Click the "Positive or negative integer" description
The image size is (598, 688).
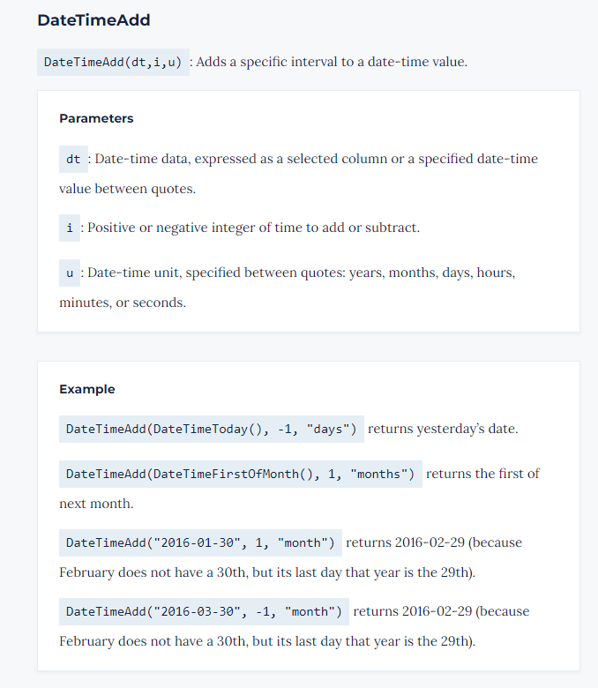[253, 228]
